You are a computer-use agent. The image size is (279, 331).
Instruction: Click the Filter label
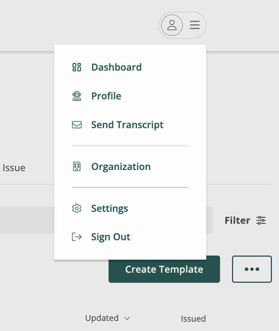[x=237, y=220]
